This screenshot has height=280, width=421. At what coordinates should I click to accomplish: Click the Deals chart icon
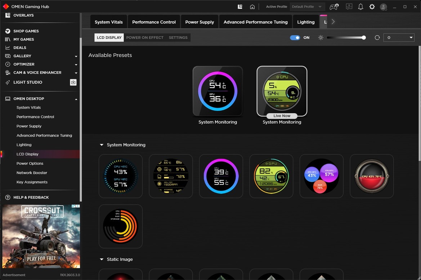[8, 48]
